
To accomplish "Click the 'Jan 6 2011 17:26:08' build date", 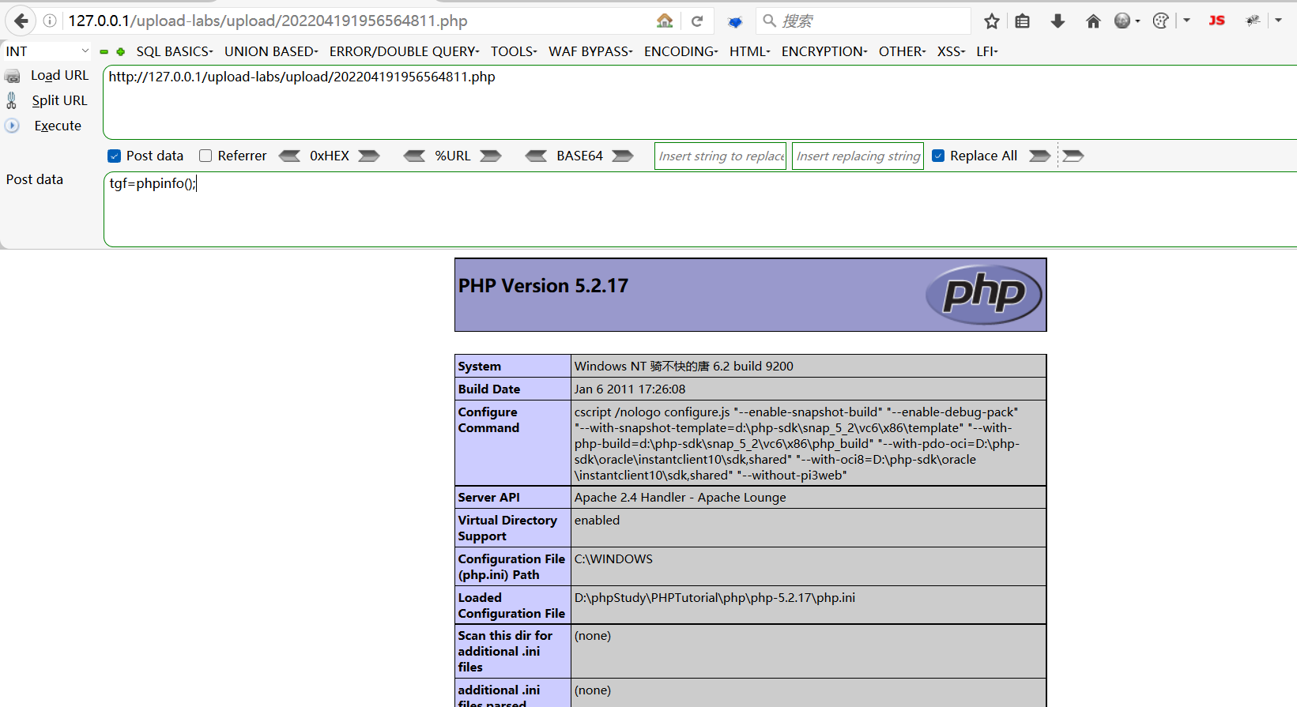I will (630, 389).
